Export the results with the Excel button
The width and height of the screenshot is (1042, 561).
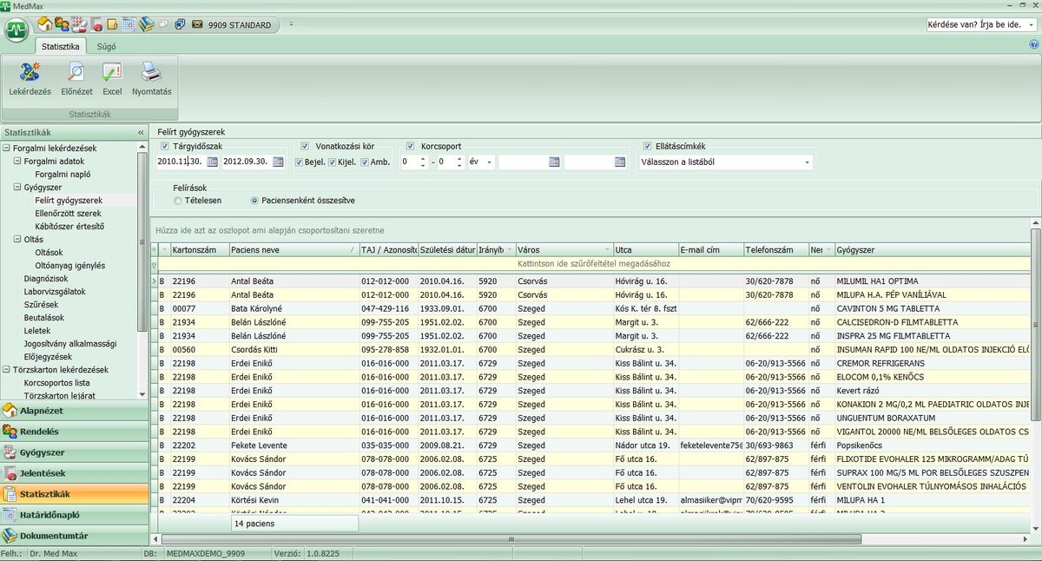[x=112, y=78]
